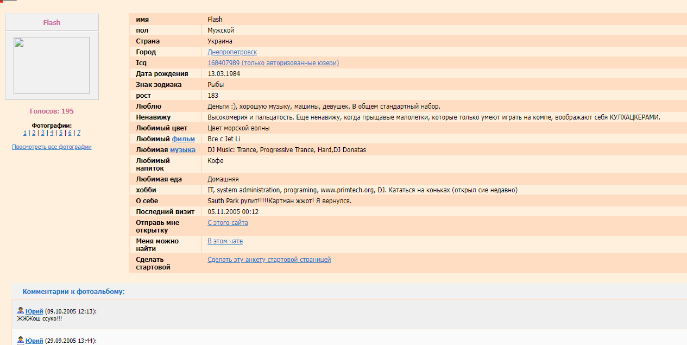687x345 pixels.
Task: Open the Flash profile photo thumbnail
Action: [x=52, y=66]
